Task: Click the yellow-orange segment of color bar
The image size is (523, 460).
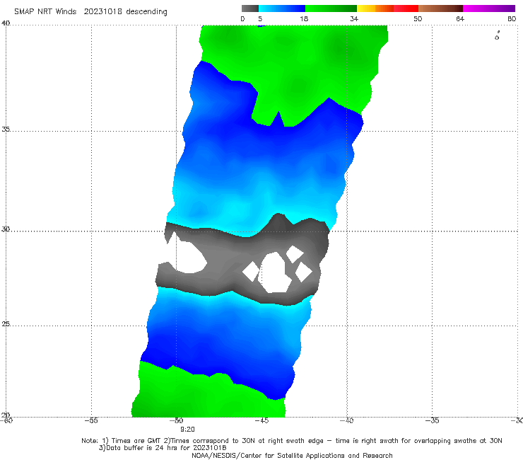Action: tap(375, 8)
